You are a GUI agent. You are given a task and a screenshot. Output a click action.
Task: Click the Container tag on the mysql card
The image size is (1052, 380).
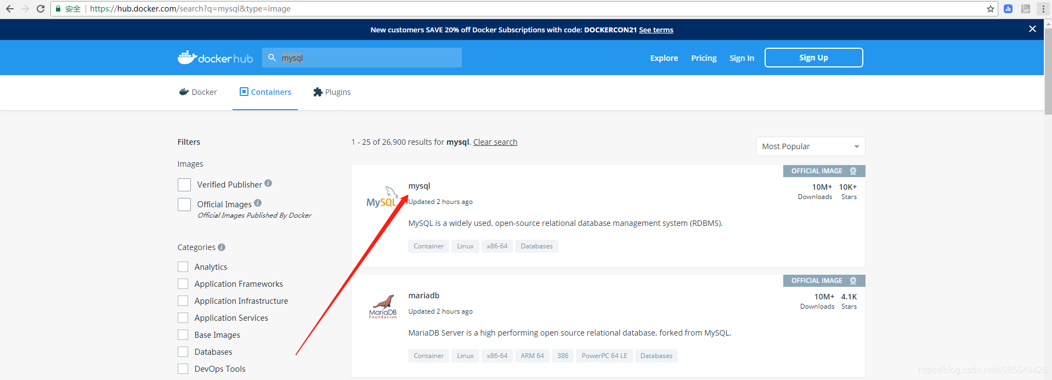pos(428,246)
